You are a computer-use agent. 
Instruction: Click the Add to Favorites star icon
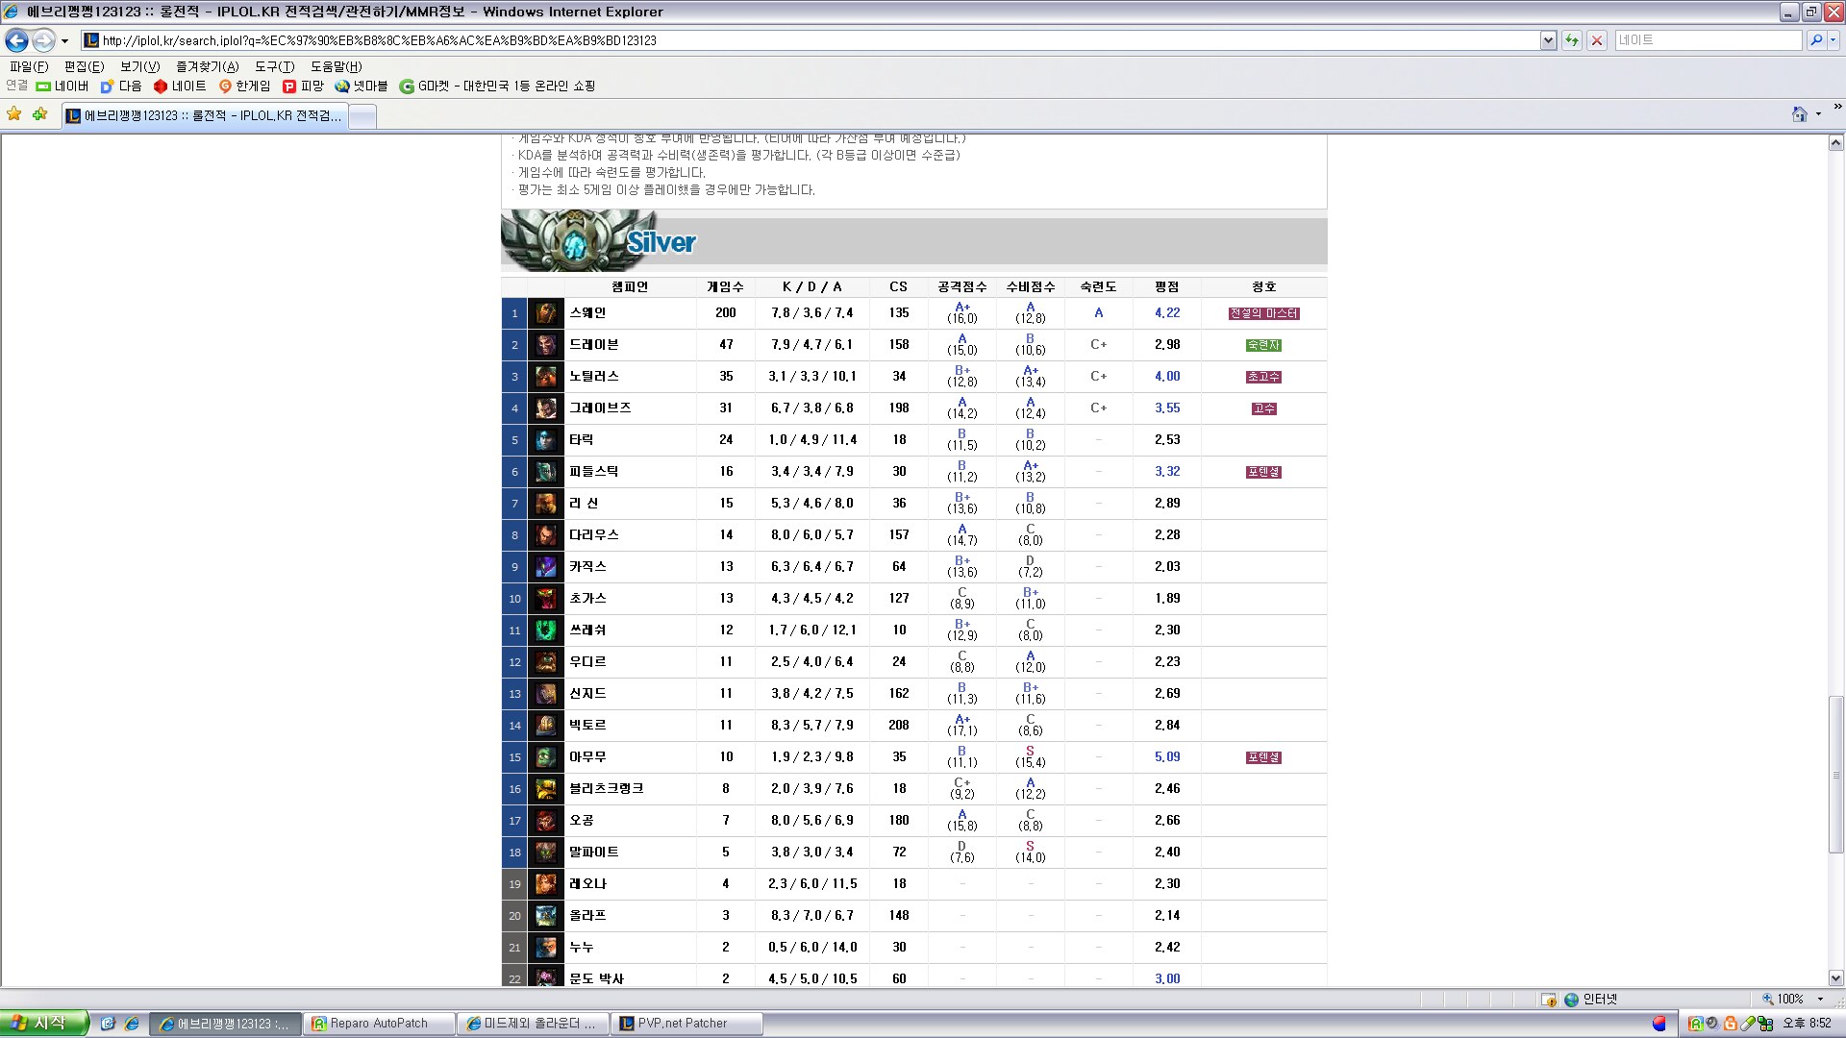(x=39, y=114)
